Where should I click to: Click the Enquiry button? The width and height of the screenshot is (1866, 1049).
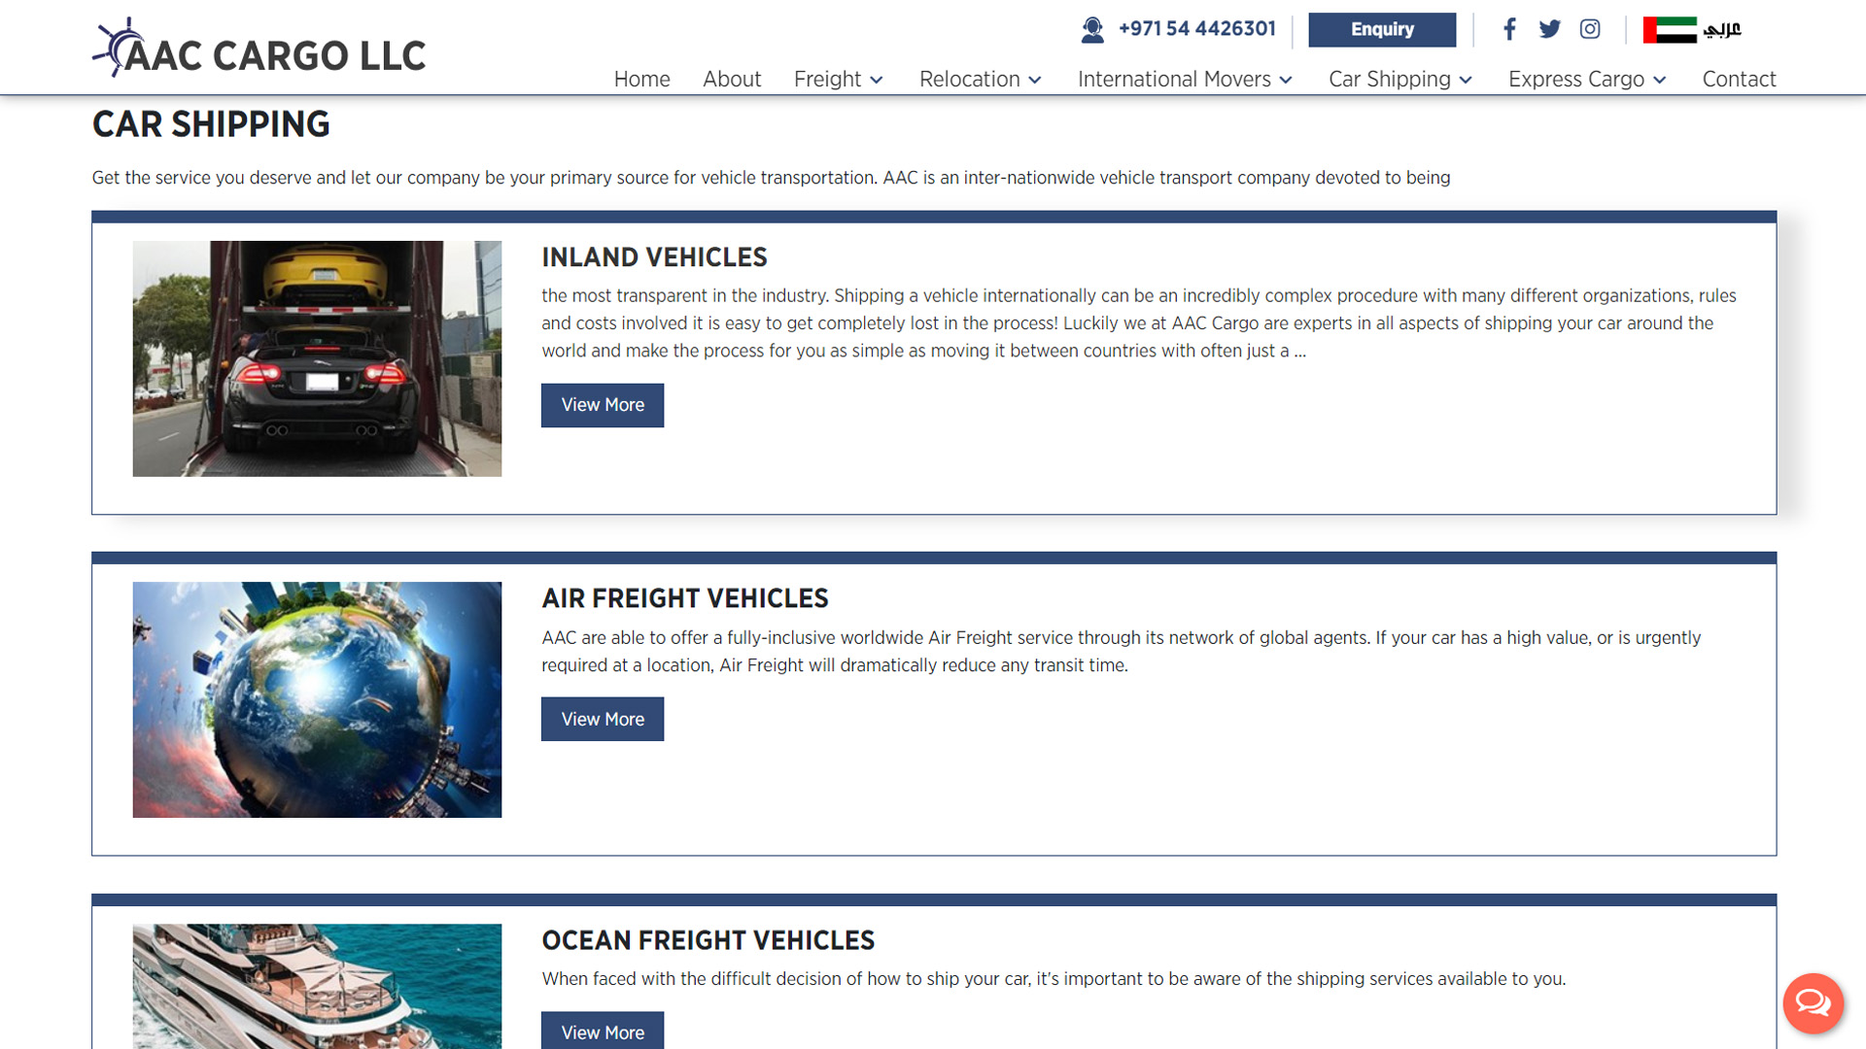pyautogui.click(x=1382, y=29)
